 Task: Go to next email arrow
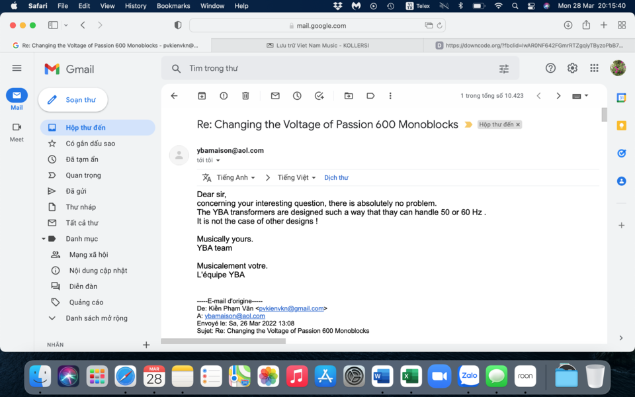coord(558,96)
